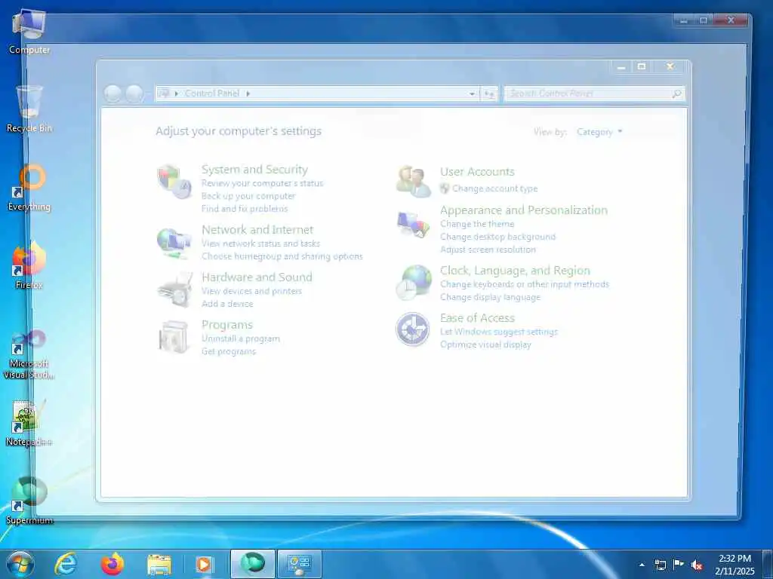Click Choose homegroup and sharing options
This screenshot has width=773, height=579.
coord(282,256)
